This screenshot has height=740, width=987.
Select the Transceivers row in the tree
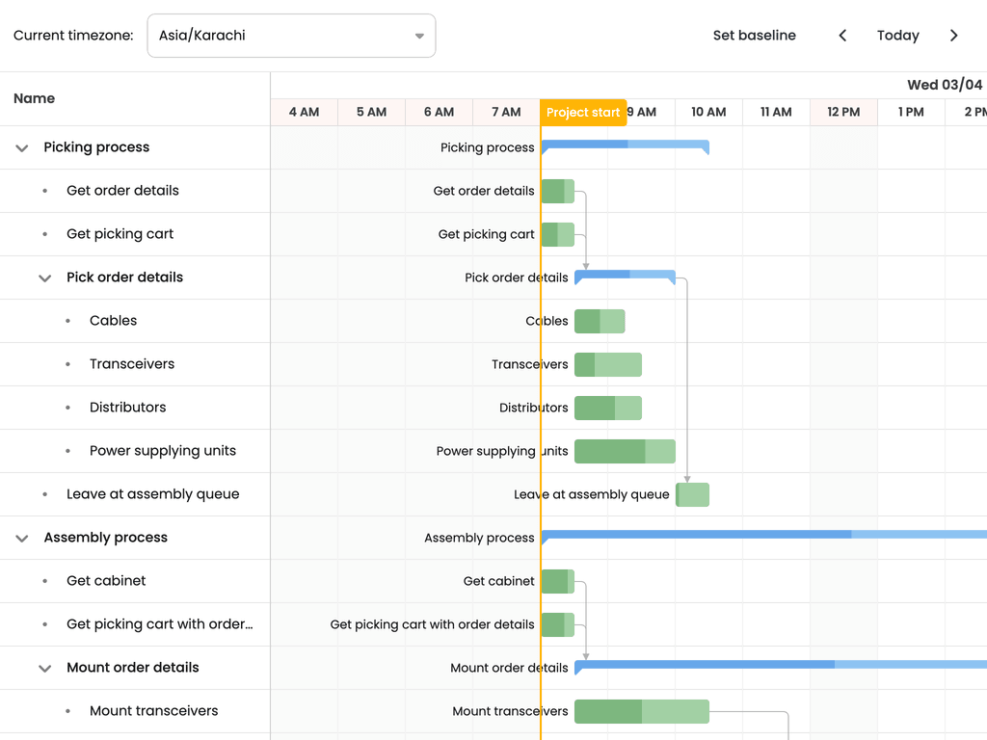click(x=135, y=364)
